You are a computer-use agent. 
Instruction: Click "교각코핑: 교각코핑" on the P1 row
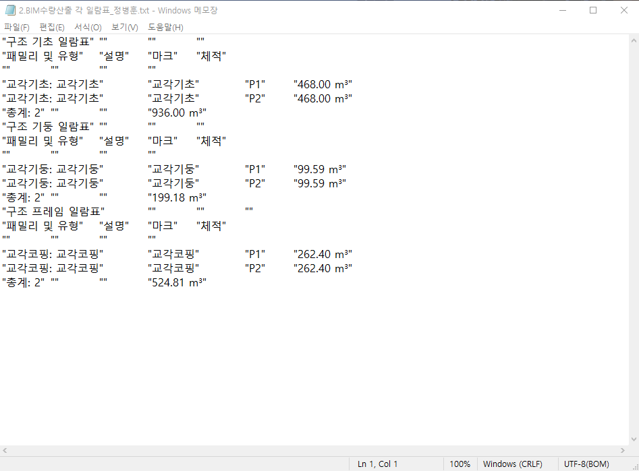[53, 255]
